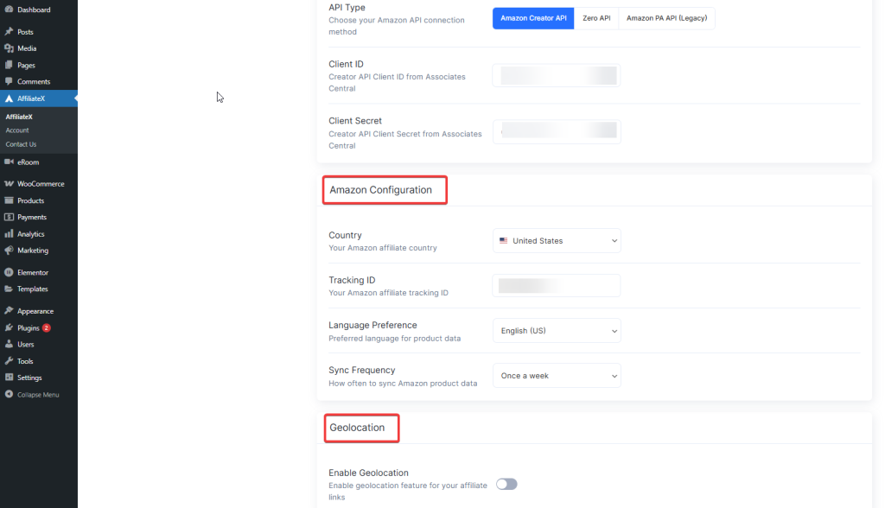The height and width of the screenshot is (508, 885).
Task: Enable the Geolocation toggle
Action: [506, 484]
